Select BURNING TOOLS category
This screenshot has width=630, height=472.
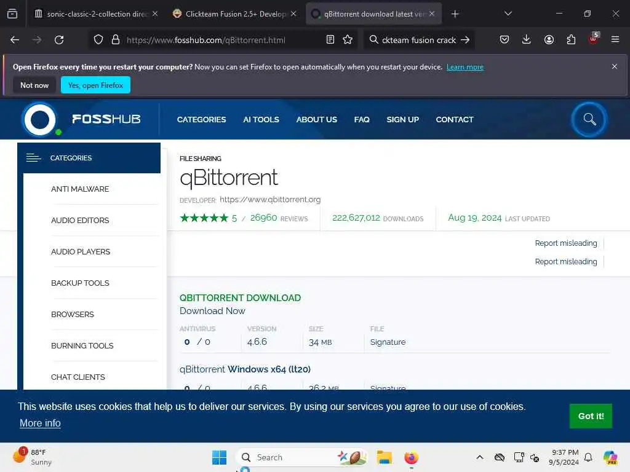[82, 345]
